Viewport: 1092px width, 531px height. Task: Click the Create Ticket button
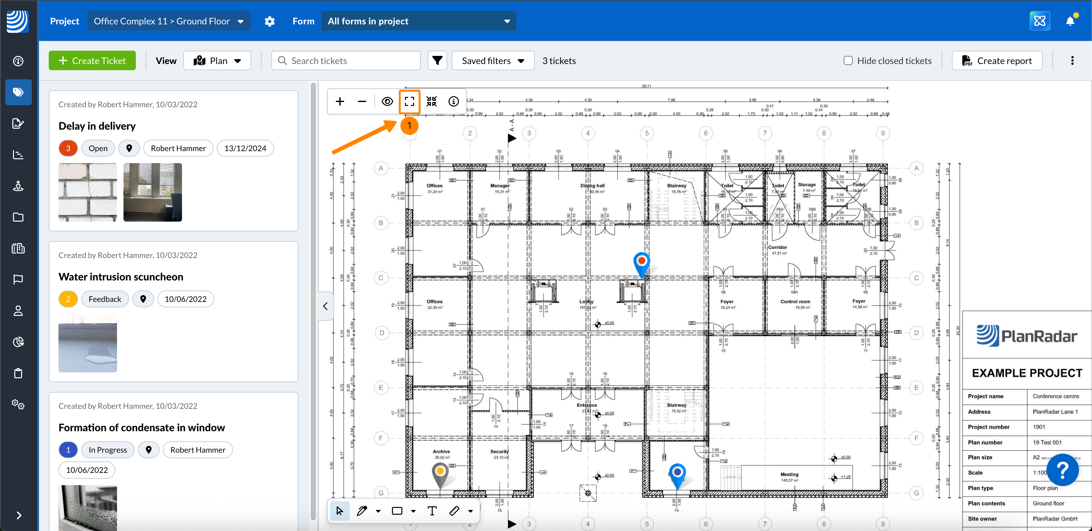click(92, 60)
